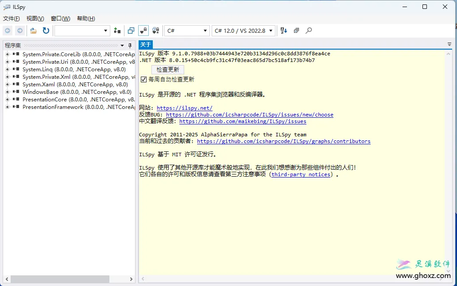Image resolution: width=457 pixels, height=286 pixels.
Task: Open the 视图(V) menu
Action: coord(35,19)
